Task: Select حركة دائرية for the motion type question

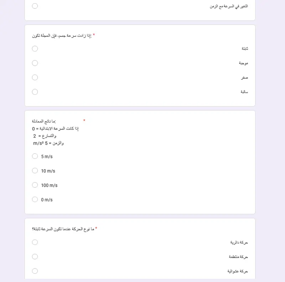Action: coord(35,242)
